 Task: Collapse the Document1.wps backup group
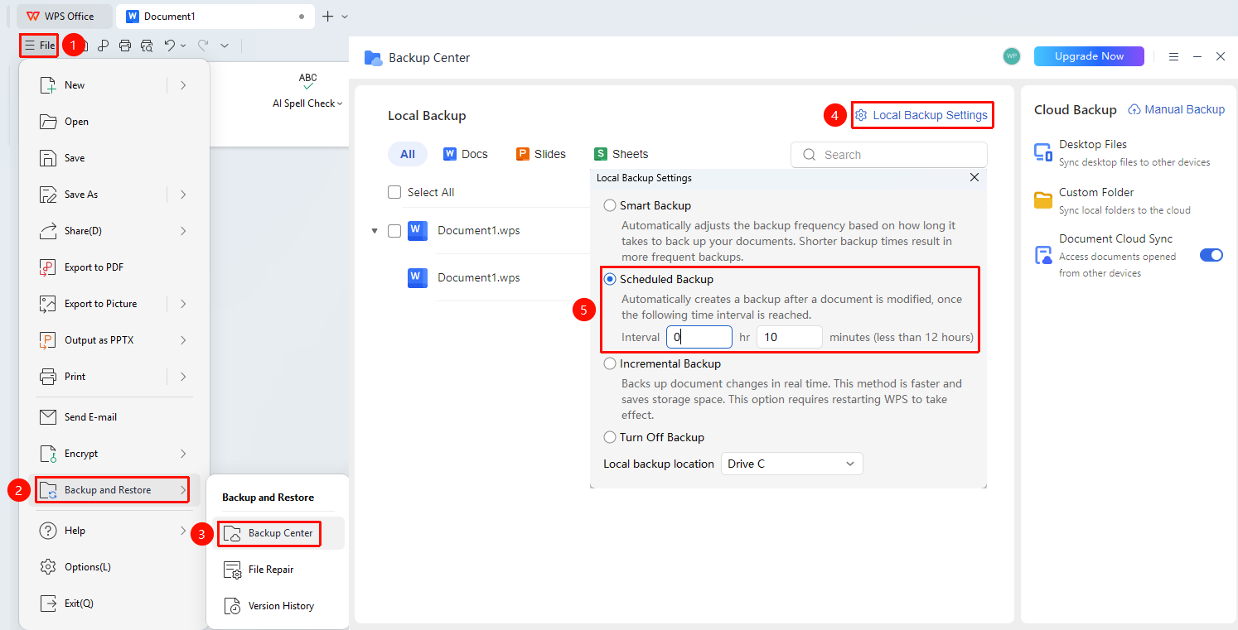(x=375, y=231)
